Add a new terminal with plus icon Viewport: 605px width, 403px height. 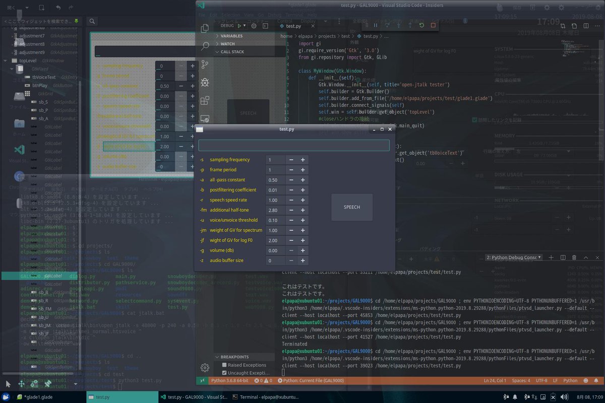[x=552, y=257]
